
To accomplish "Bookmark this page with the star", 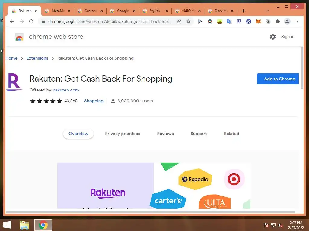I will tap(188, 21).
